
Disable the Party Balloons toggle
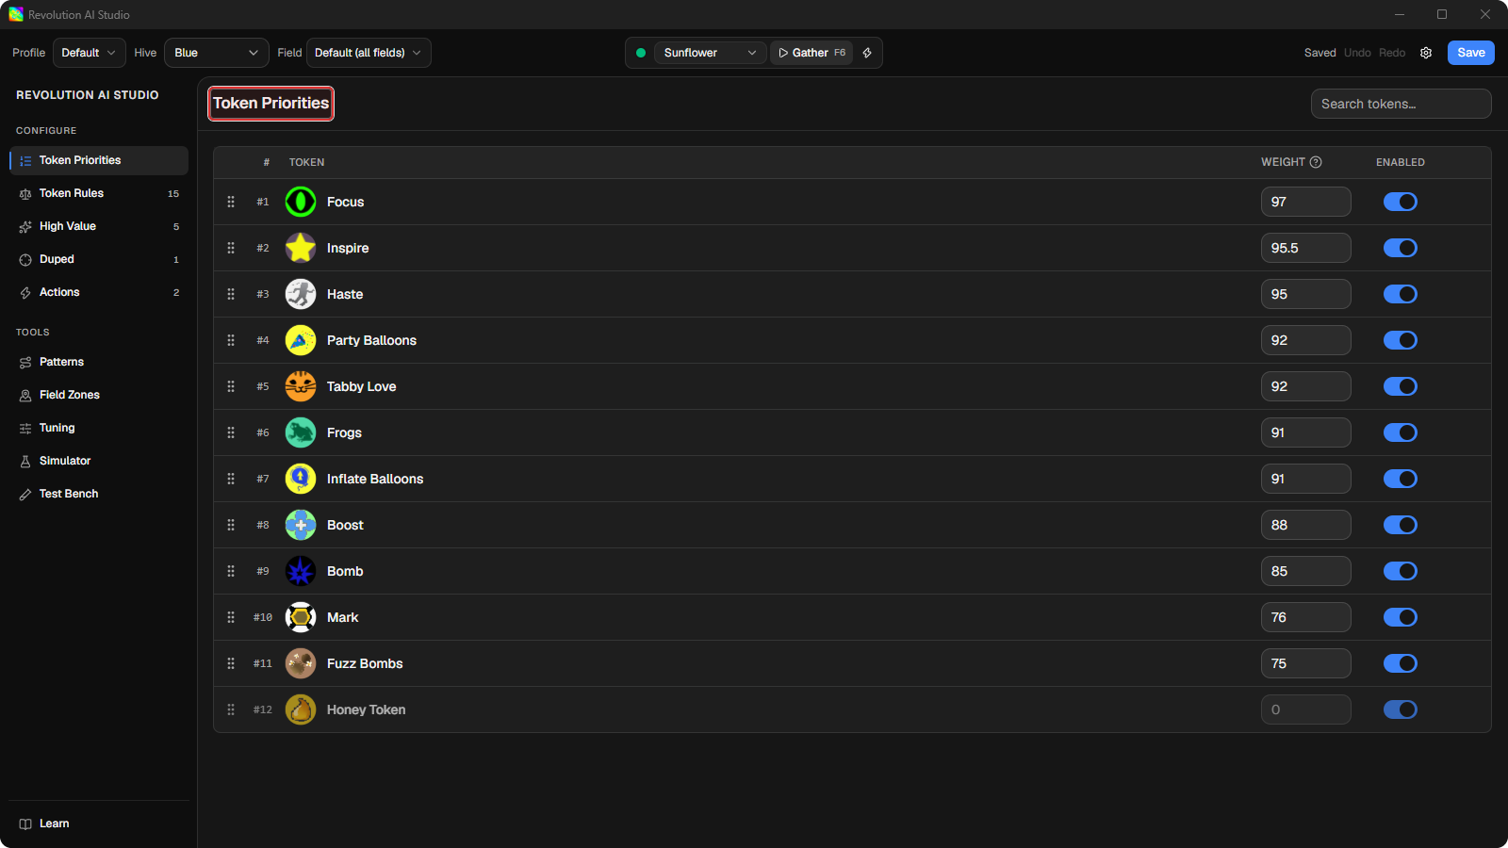pos(1401,340)
